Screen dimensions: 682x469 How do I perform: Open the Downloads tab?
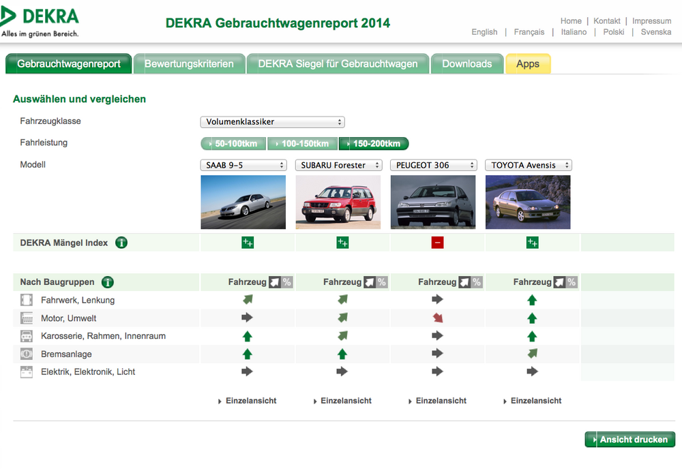click(467, 64)
